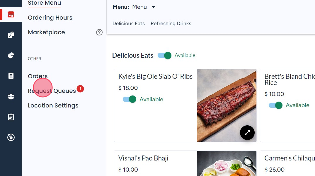Toggle availability of Kyle's Big Ole Slab O' Ribs
The width and height of the screenshot is (315, 176).
tap(130, 99)
